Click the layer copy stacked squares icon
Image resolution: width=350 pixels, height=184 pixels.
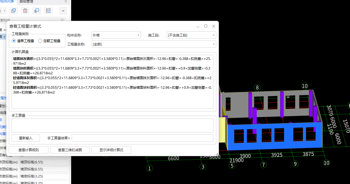tap(37, 11)
